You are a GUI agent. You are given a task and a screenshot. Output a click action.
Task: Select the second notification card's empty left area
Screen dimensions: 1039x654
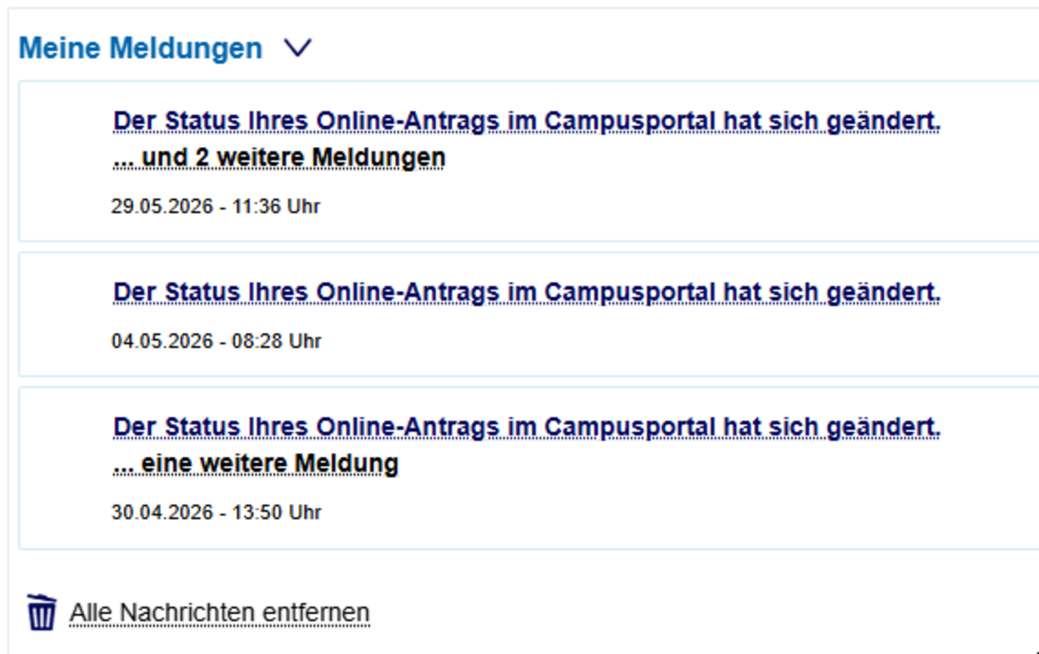click(x=65, y=314)
